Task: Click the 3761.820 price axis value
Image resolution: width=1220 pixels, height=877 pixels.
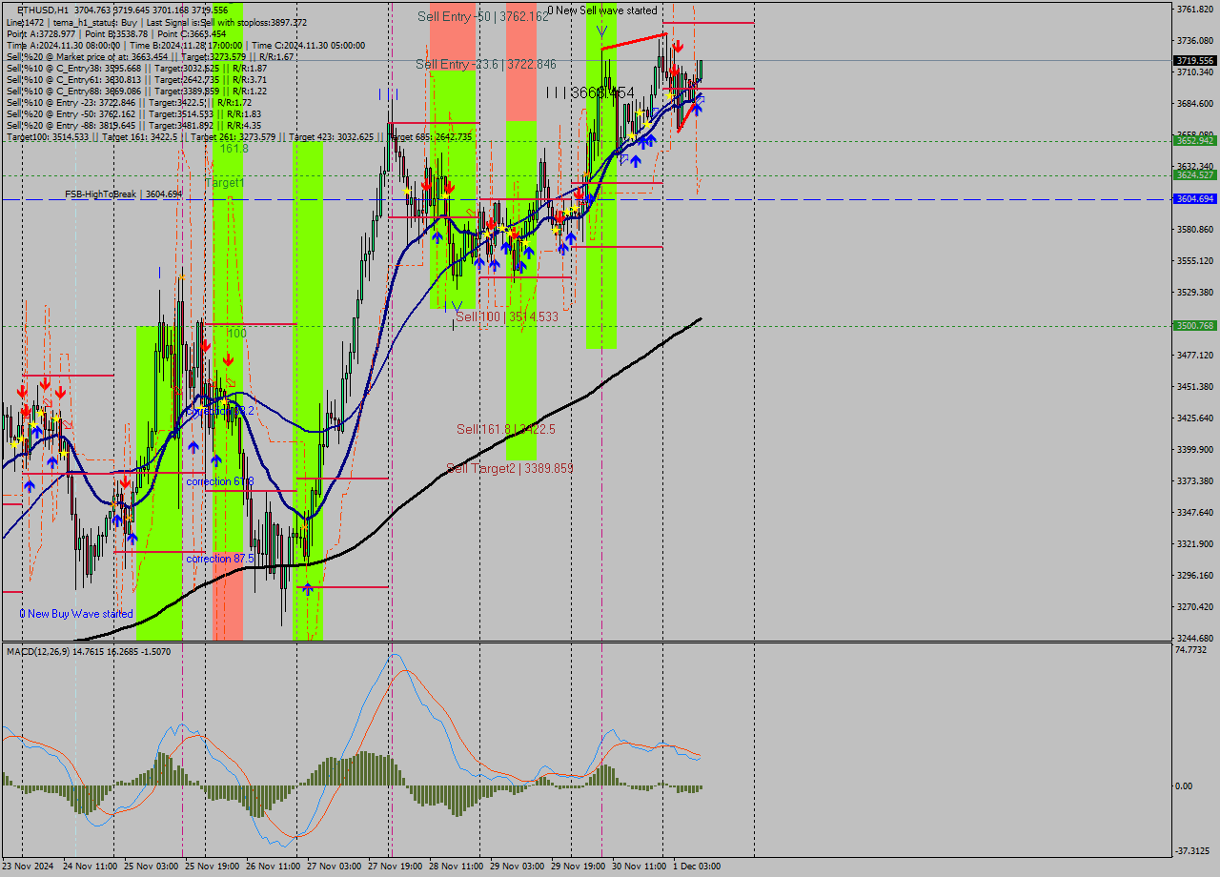Action: coord(1195,10)
